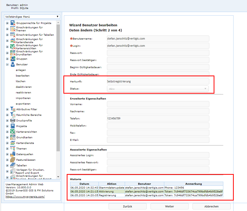Click the Projekte icon in sidebar
Screen dimensions: 247x211
[x=13, y=126]
